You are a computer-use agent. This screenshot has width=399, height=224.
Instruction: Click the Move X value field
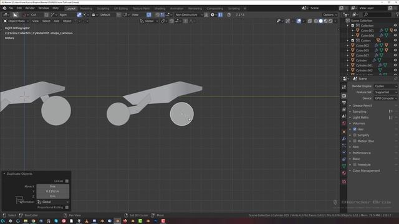(52, 187)
